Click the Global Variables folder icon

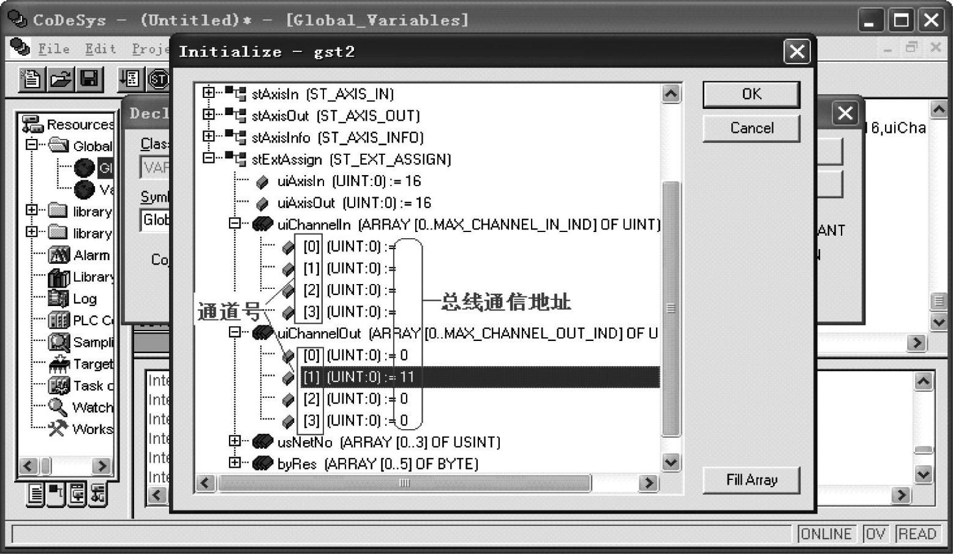tap(59, 146)
